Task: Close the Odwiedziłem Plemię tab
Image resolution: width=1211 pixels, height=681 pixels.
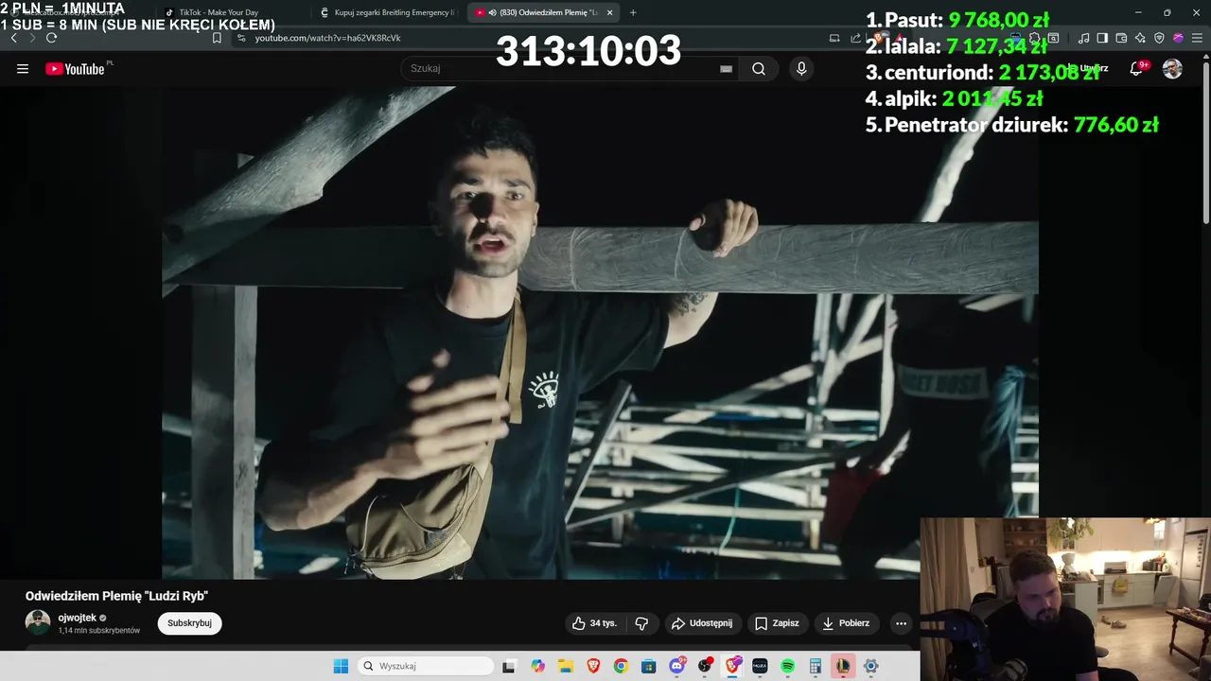Action: coord(609,12)
